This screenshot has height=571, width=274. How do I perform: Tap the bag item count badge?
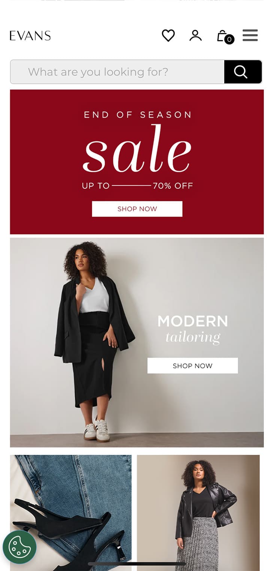[x=229, y=39]
